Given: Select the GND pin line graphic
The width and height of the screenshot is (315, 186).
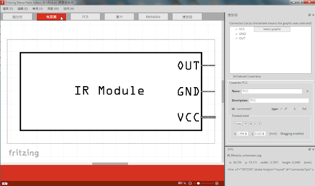Looking at the screenshot, I should tap(208, 92).
